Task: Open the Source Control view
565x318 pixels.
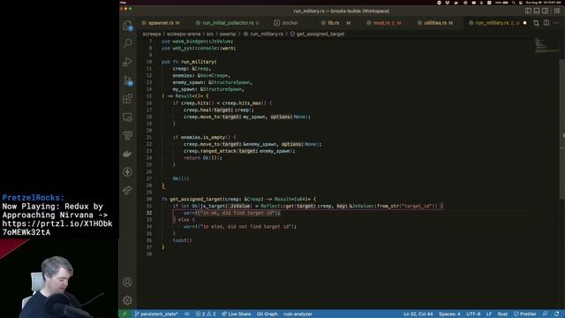Action: pos(127,80)
